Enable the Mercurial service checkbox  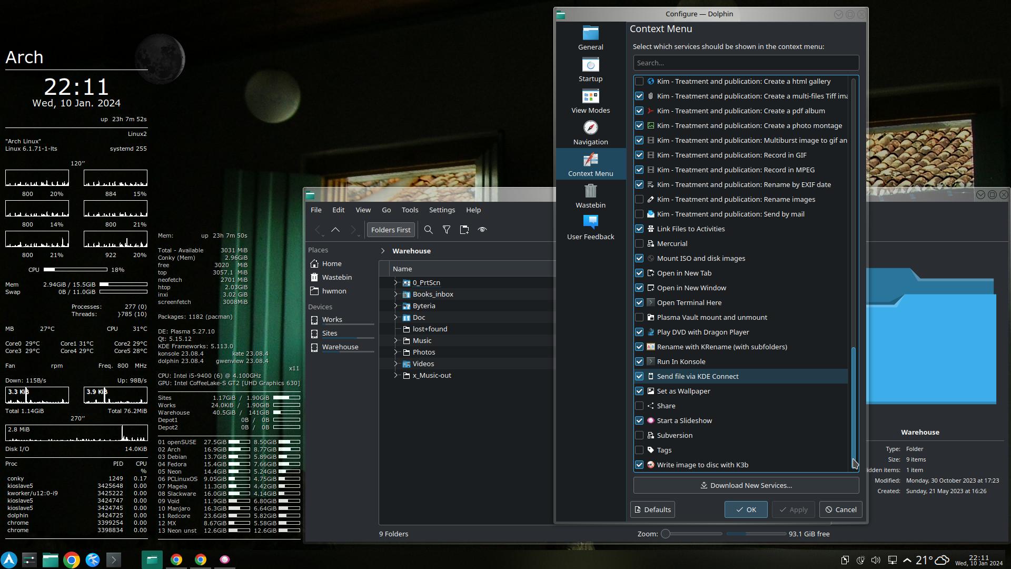(x=639, y=243)
